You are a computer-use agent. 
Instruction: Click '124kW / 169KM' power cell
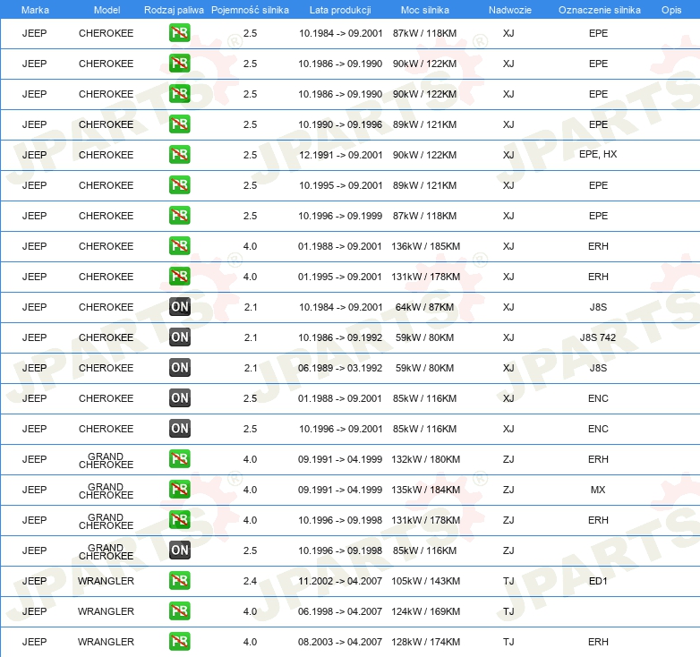coord(425,611)
